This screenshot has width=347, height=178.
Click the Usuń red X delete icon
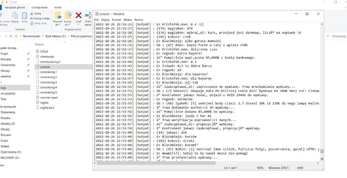pyautogui.click(x=78, y=16)
